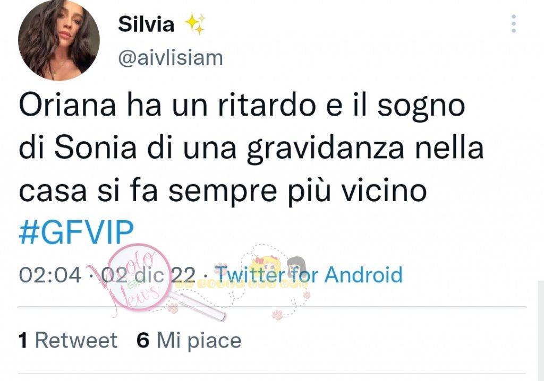View the 1 Retweet list
This screenshot has height=381, width=544.
coord(68,340)
